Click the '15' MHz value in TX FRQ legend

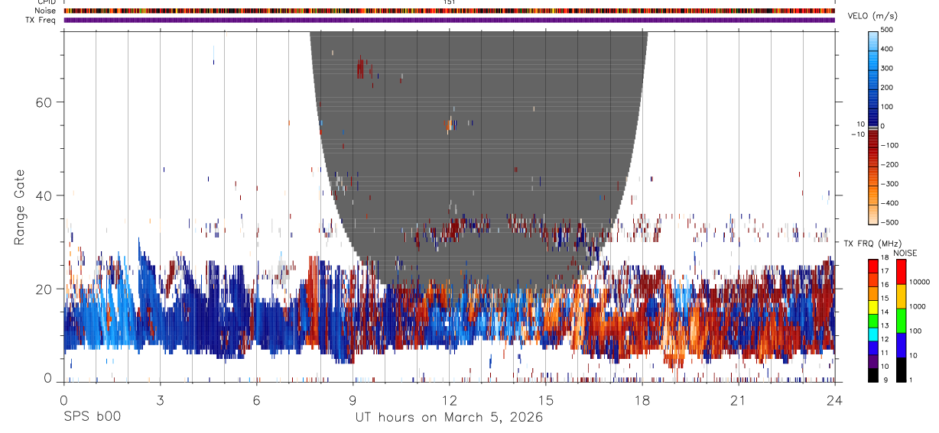pos(885,299)
